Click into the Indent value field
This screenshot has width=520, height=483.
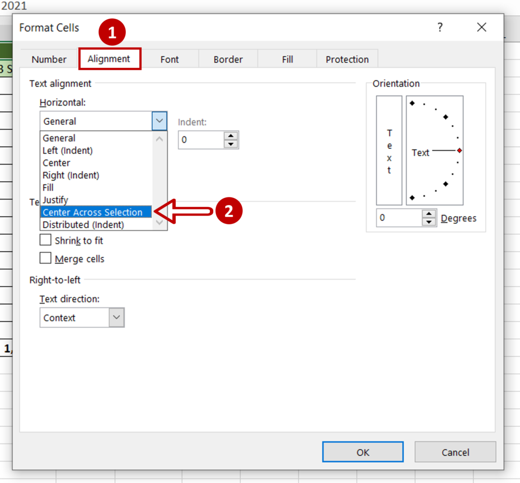(x=201, y=140)
